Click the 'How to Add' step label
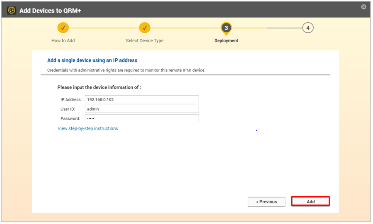Screen dimensions: 373x224 [x=63, y=41]
